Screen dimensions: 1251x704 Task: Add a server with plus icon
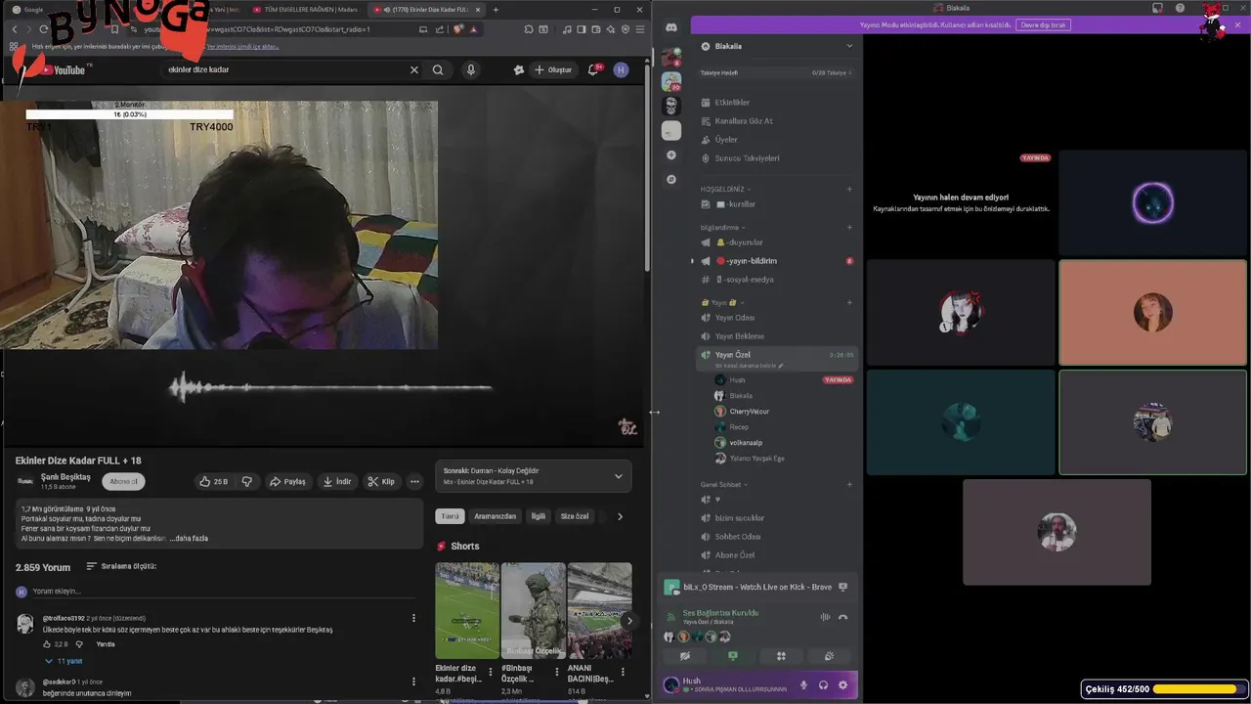click(671, 154)
